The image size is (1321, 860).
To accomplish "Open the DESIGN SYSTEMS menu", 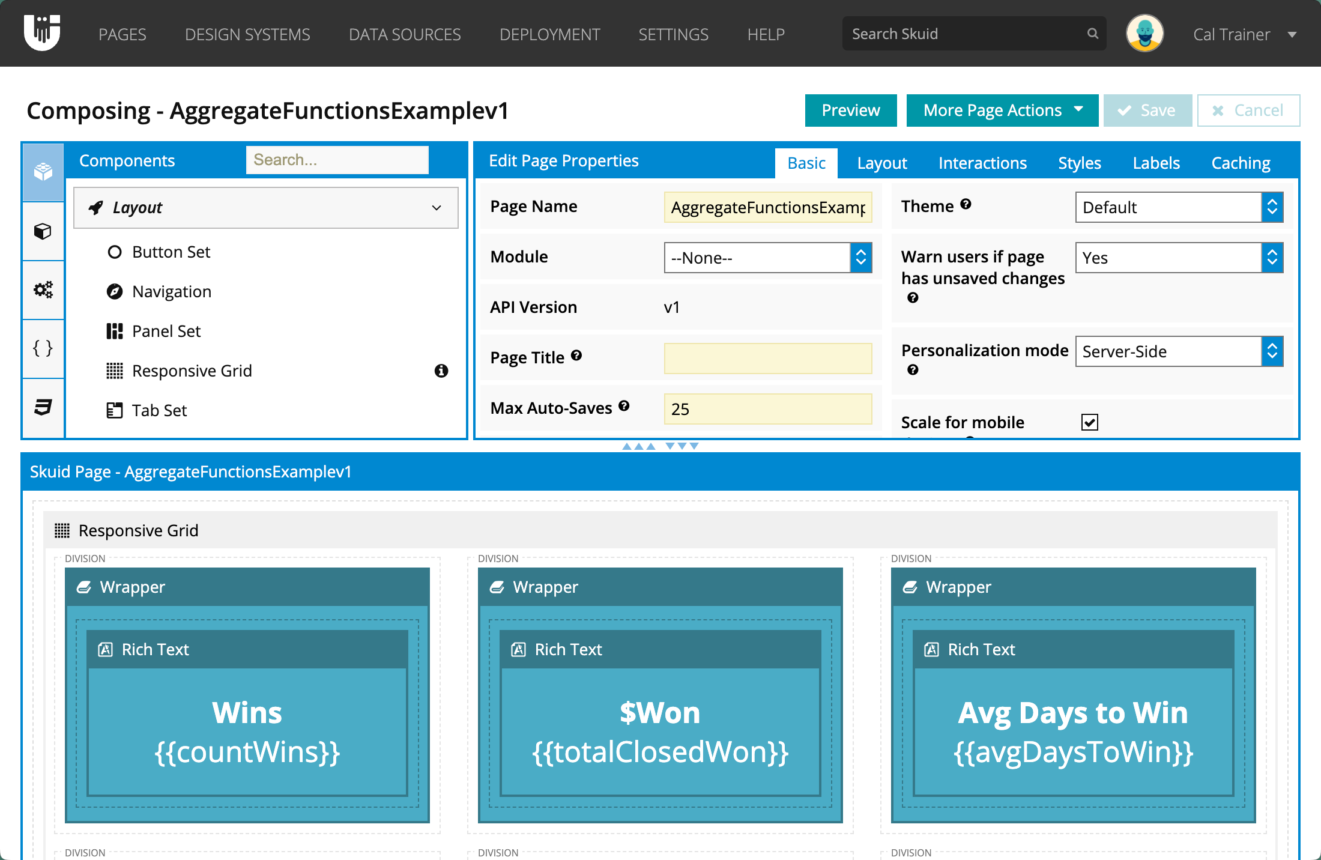I will (x=247, y=35).
